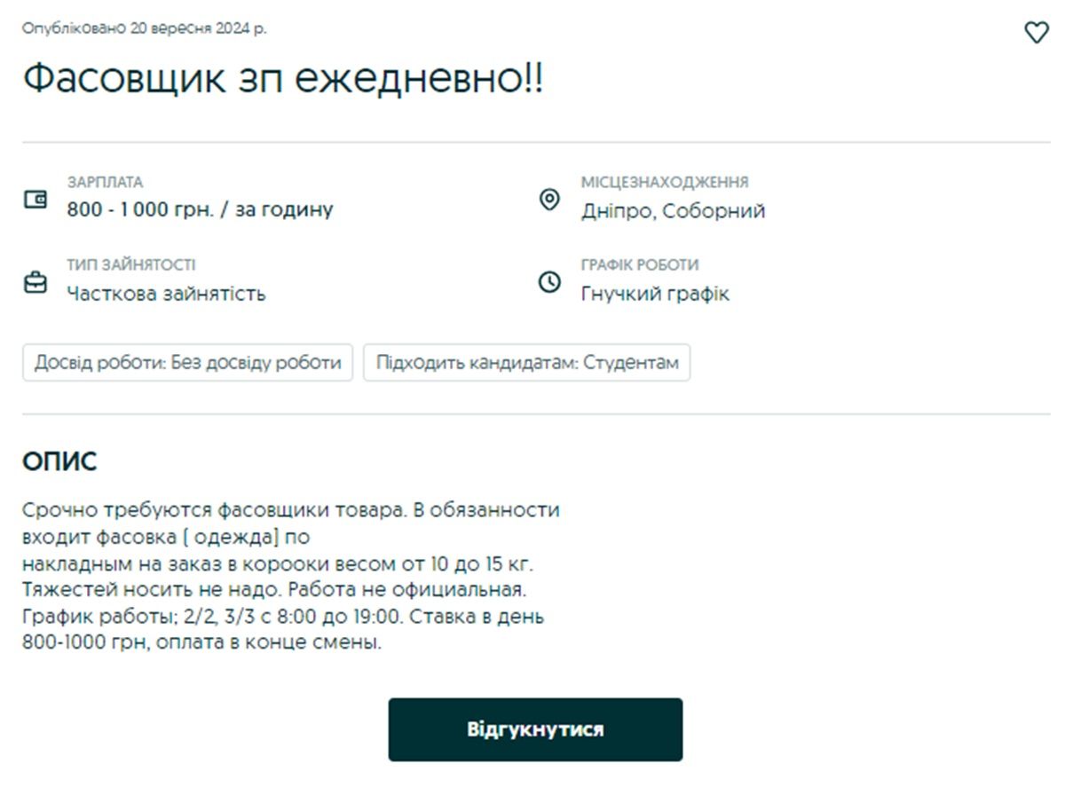
Task: Click the clock work schedule icon
Action: pos(549,283)
